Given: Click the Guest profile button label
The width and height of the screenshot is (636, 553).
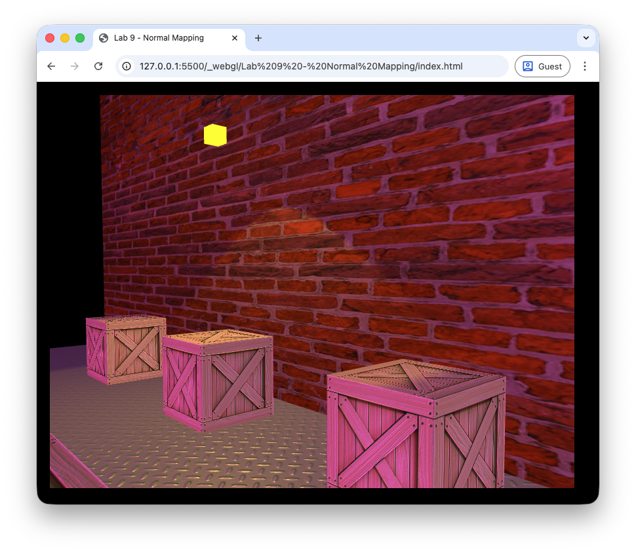Looking at the screenshot, I should pos(550,66).
